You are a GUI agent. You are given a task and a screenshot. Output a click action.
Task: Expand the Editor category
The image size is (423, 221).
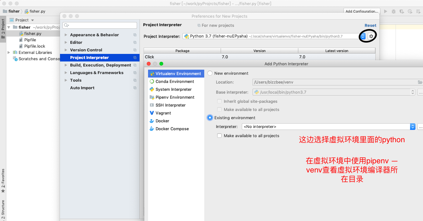tap(66, 43)
